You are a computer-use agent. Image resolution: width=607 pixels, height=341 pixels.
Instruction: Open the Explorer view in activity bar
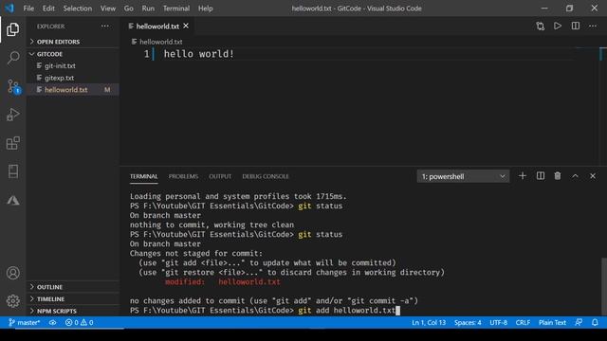pyautogui.click(x=12, y=29)
